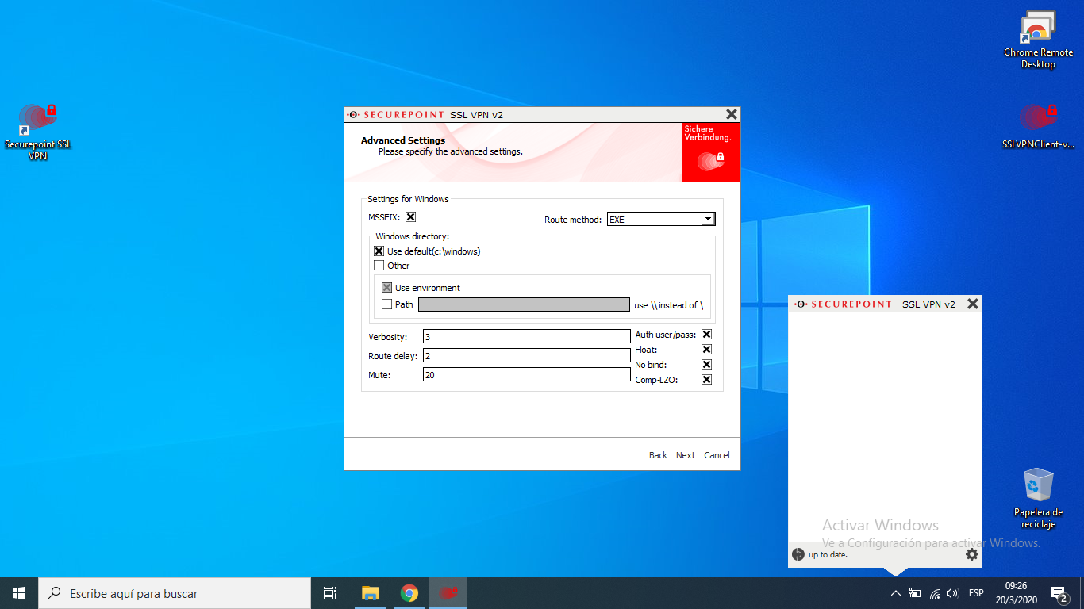Click the 'up to date.' status text
The height and width of the screenshot is (609, 1084).
[828, 555]
